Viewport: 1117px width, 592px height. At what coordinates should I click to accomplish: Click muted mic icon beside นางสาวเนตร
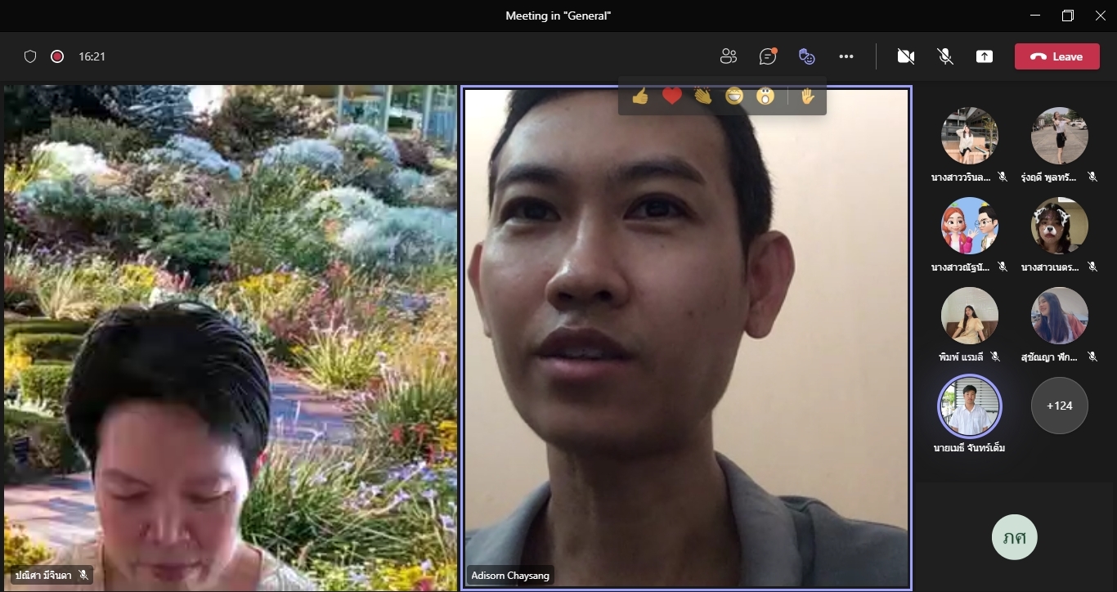(x=1093, y=267)
